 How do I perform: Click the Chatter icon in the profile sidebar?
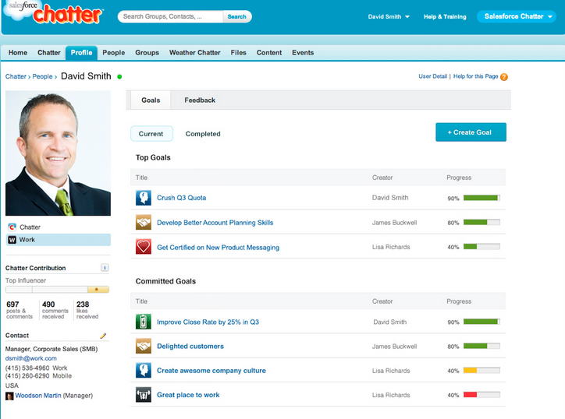click(12, 227)
